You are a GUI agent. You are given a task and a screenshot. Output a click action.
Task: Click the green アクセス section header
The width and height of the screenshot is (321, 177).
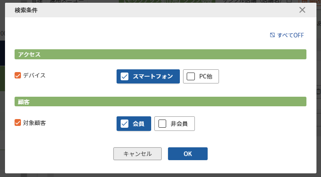coord(160,54)
